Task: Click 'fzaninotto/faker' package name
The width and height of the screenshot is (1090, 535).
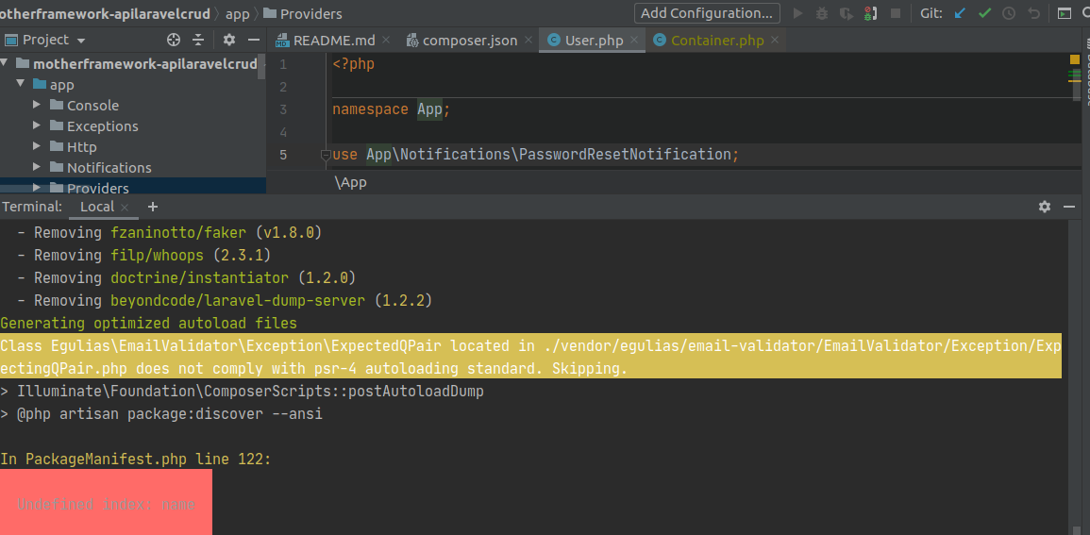Action: tap(178, 232)
